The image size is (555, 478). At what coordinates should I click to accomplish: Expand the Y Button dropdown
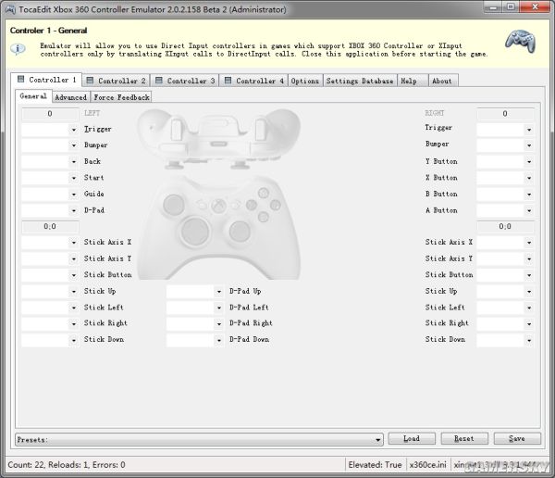[529, 162]
